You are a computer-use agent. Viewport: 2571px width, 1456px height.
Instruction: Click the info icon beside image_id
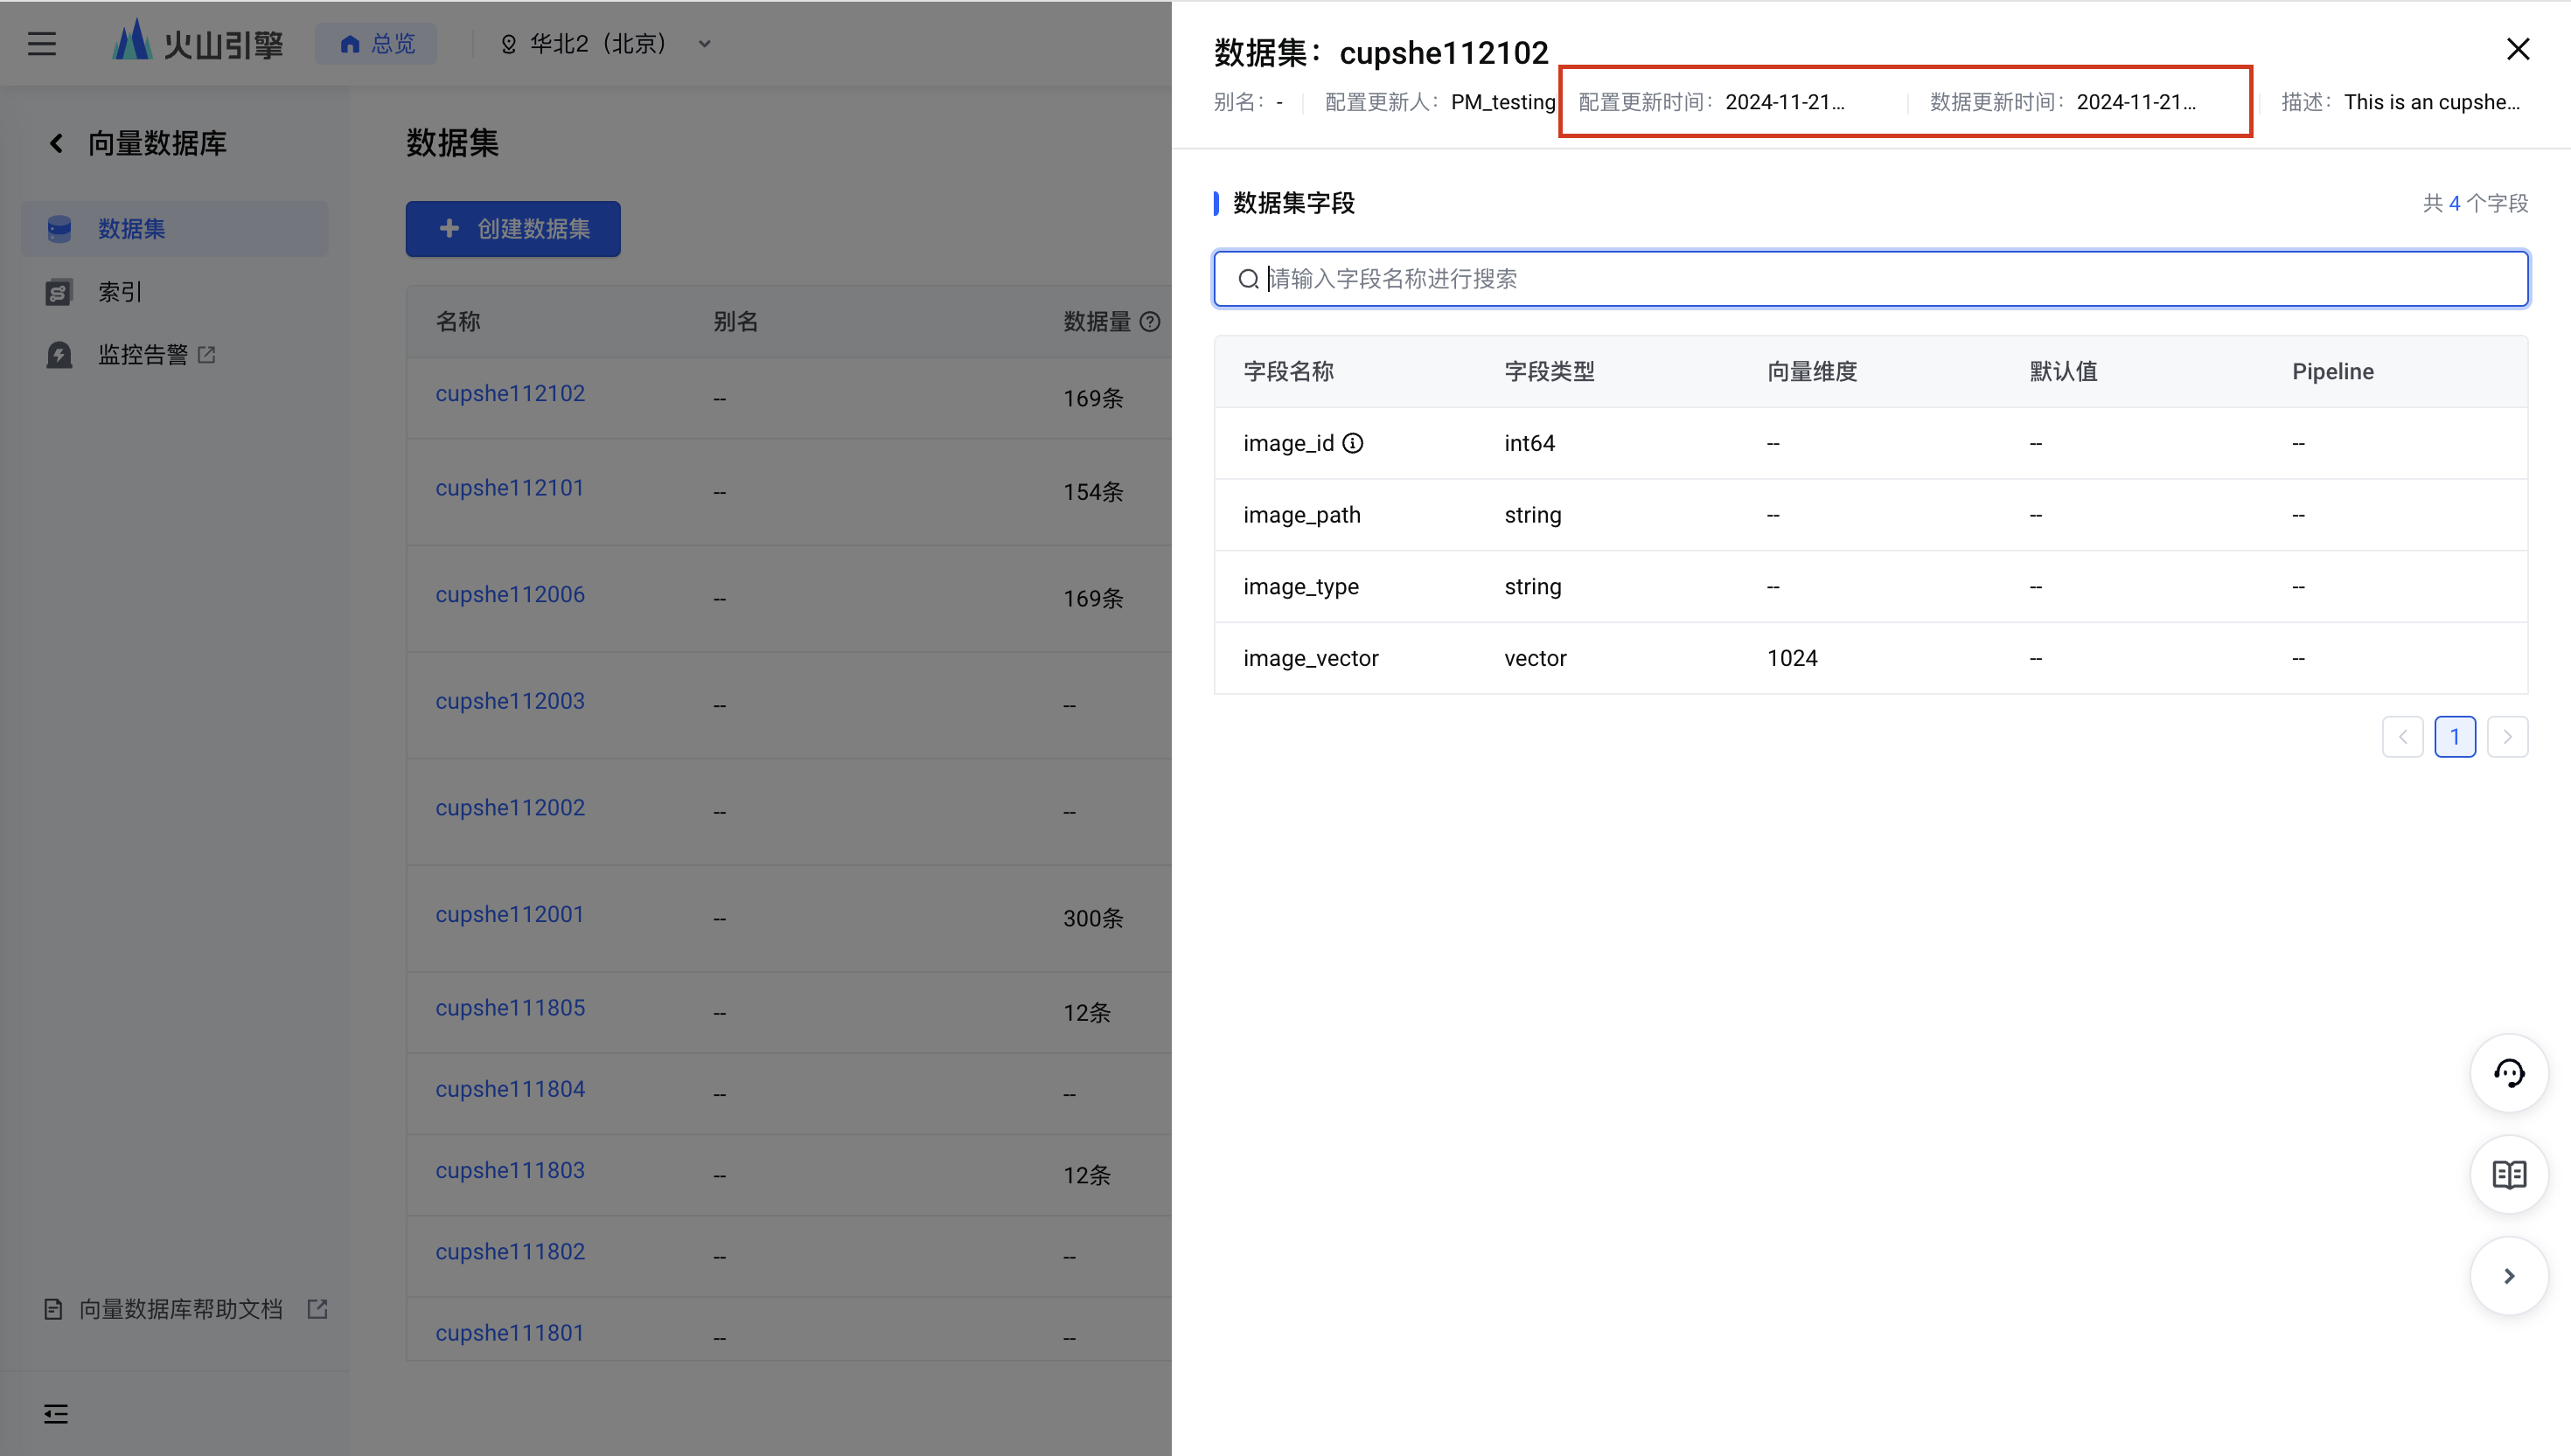pos(1352,443)
